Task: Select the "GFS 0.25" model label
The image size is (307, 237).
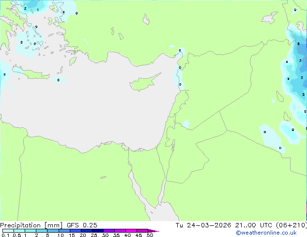Action: 82,225
